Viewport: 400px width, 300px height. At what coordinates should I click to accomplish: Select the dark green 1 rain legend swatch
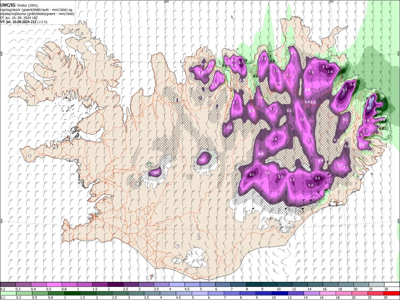(72, 293)
